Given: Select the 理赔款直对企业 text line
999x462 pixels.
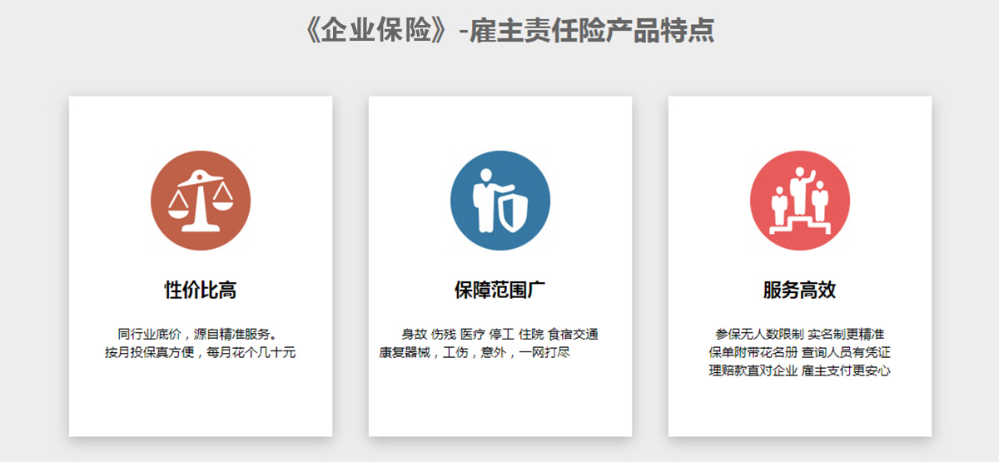Looking at the screenshot, I should pyautogui.click(x=753, y=370).
